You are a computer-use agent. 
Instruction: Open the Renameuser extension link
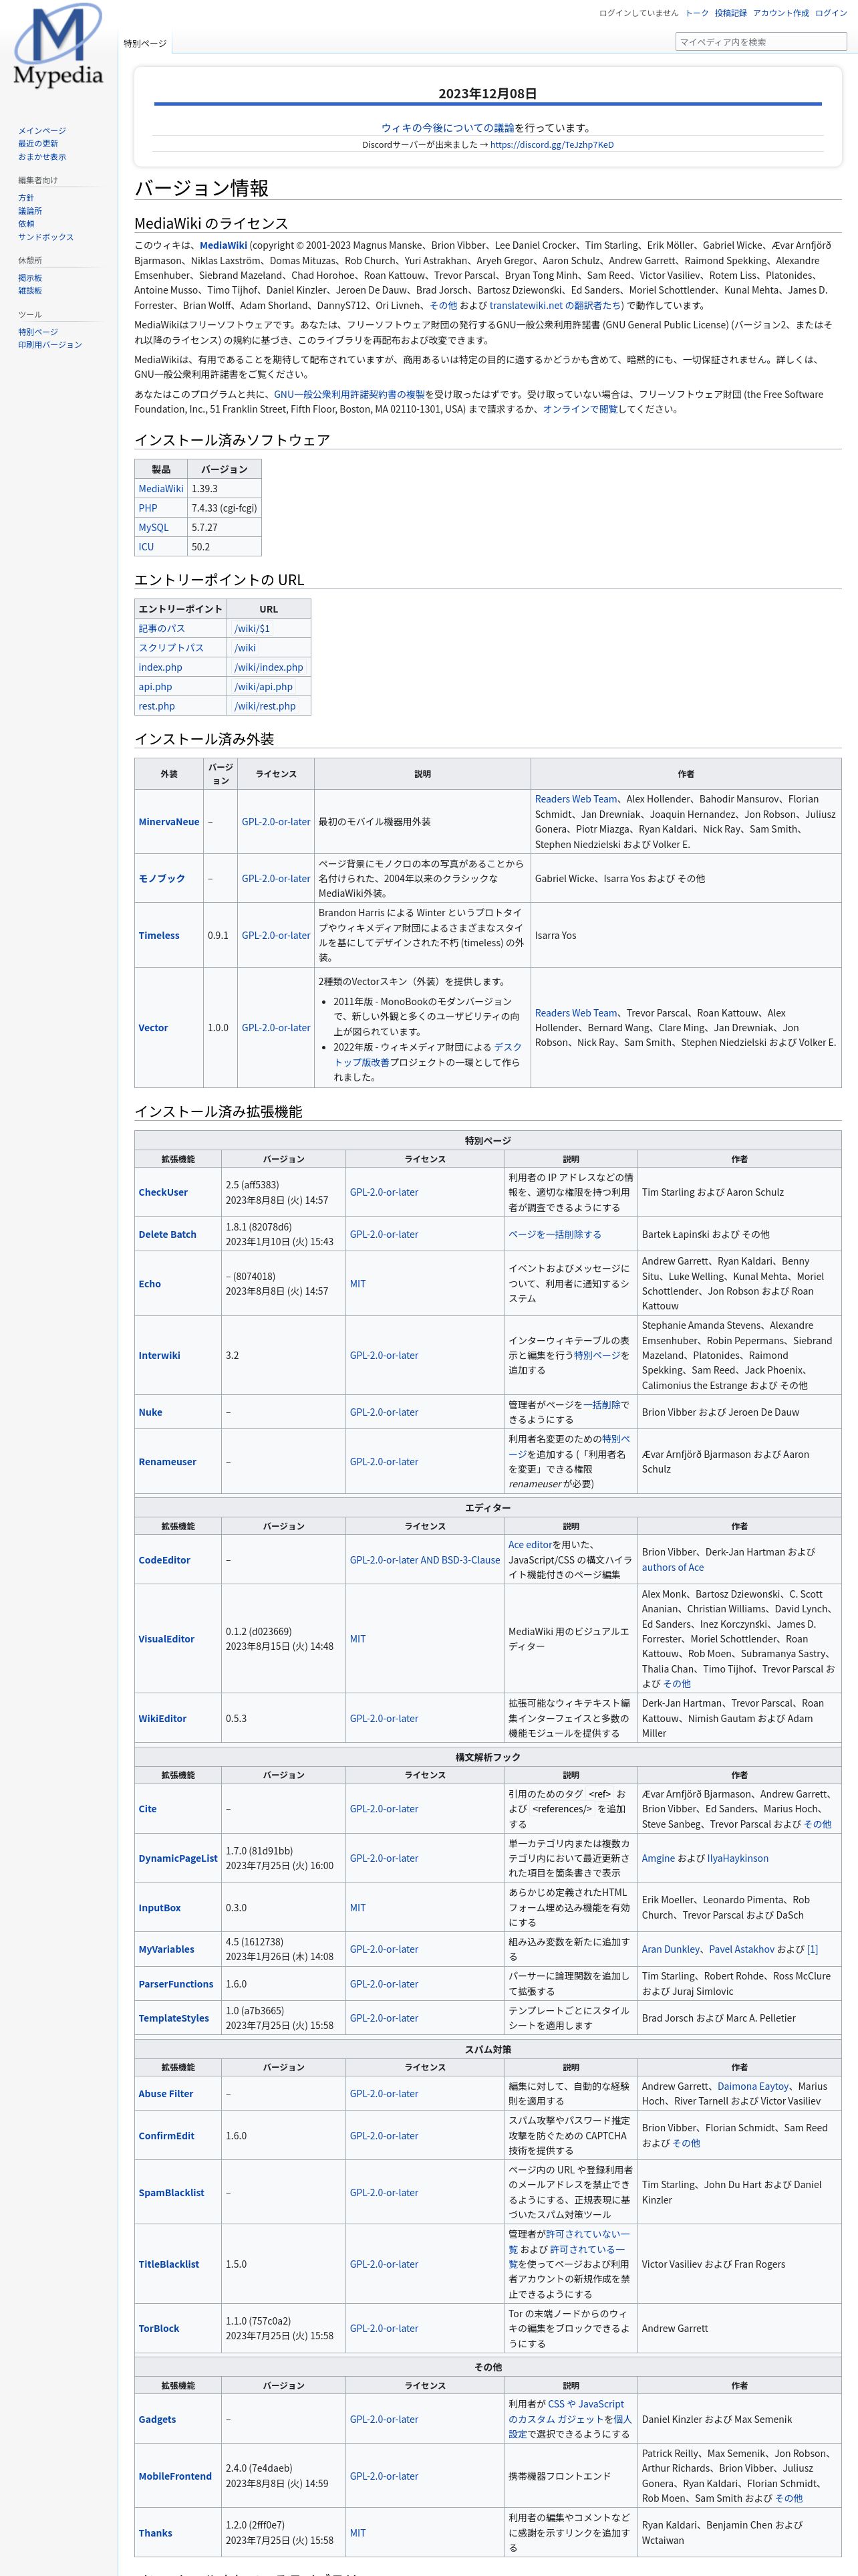[x=168, y=1462]
